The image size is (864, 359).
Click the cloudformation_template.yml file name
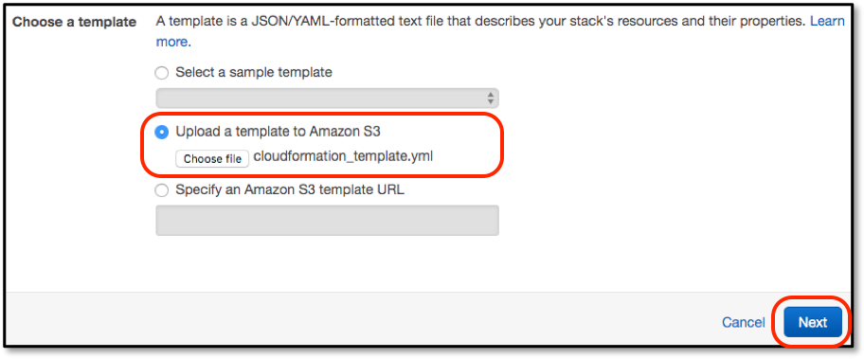[343, 156]
